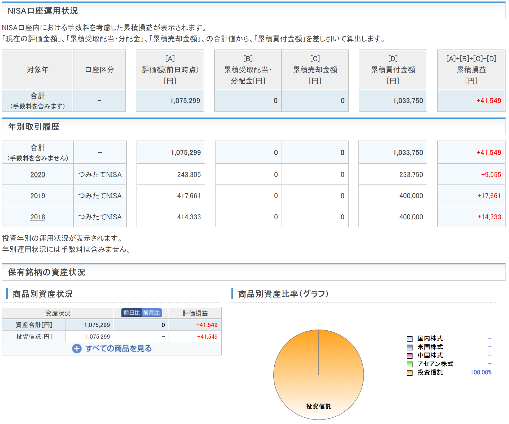Click the 評価額(前日時点) column header

coord(170,70)
